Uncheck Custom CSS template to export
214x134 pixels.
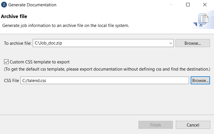[x=6, y=62]
